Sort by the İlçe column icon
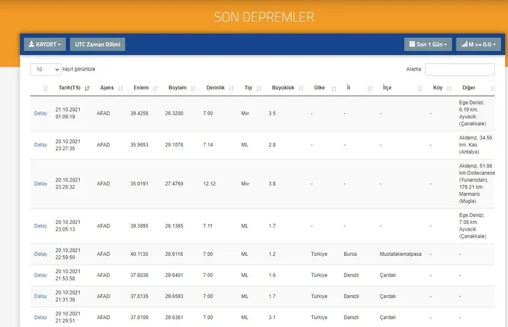The width and height of the screenshot is (508, 327). [x=419, y=88]
